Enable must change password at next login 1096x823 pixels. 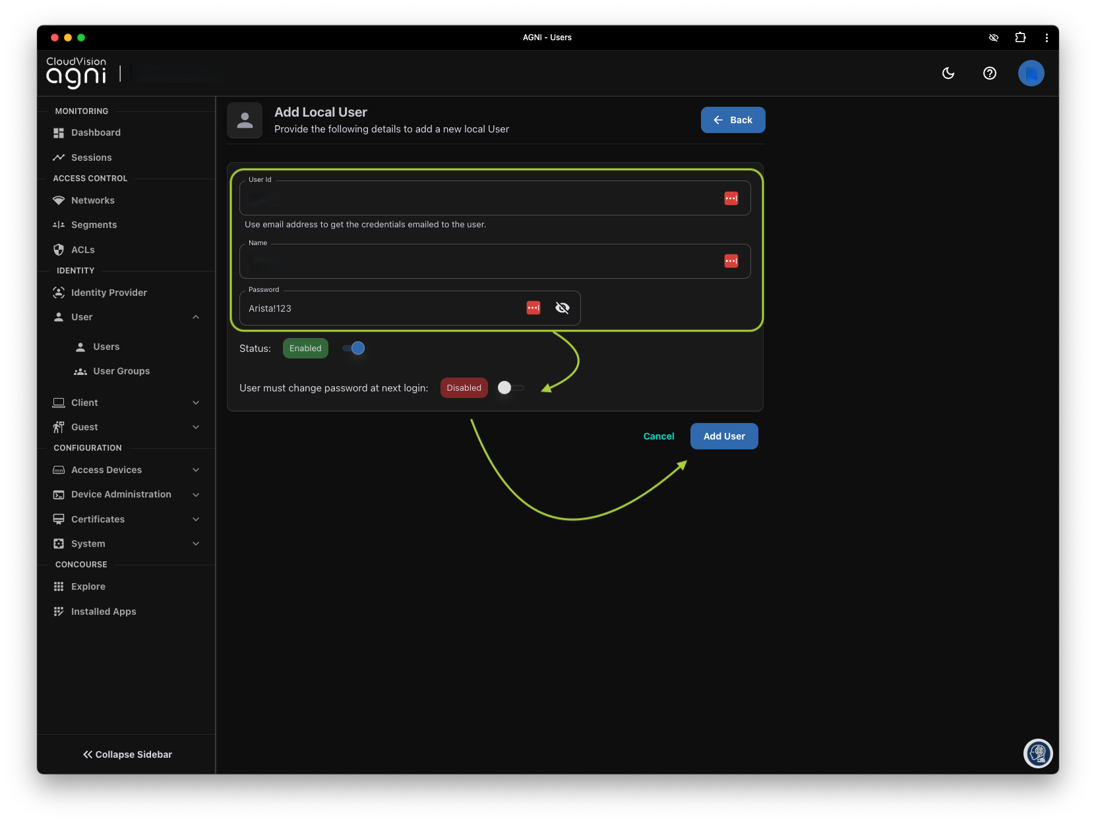click(510, 388)
